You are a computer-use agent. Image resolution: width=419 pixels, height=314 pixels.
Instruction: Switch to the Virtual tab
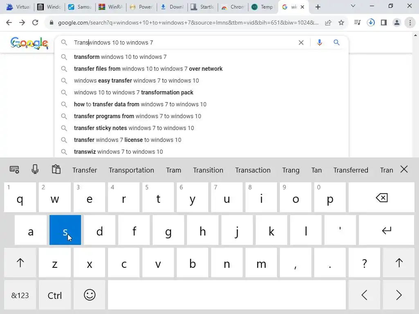point(18,7)
